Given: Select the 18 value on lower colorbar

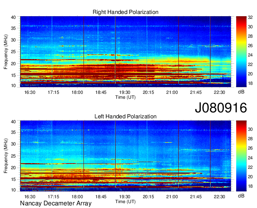Looking at the screenshot, I should tap(250, 186).
